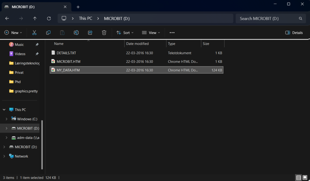The image size is (310, 181).
Task: Click the DETAILS.TXT file icon
Action: [x=53, y=53]
